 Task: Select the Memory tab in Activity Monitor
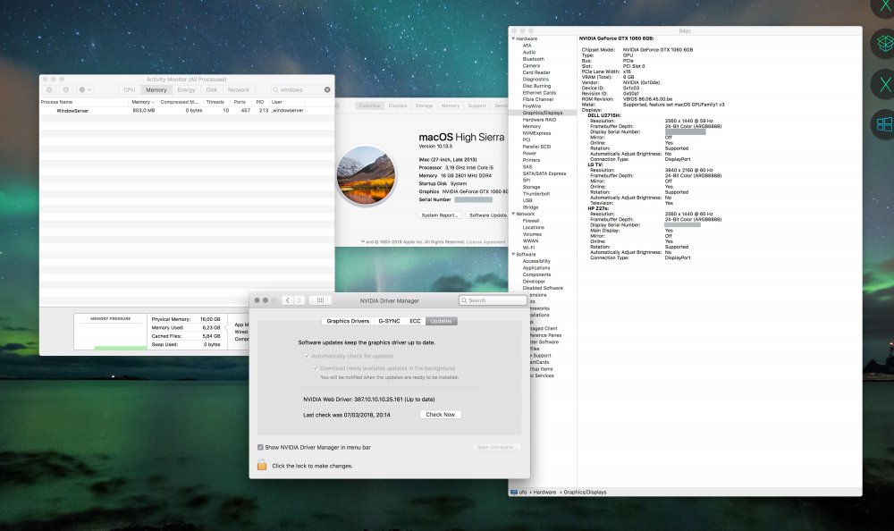point(156,89)
